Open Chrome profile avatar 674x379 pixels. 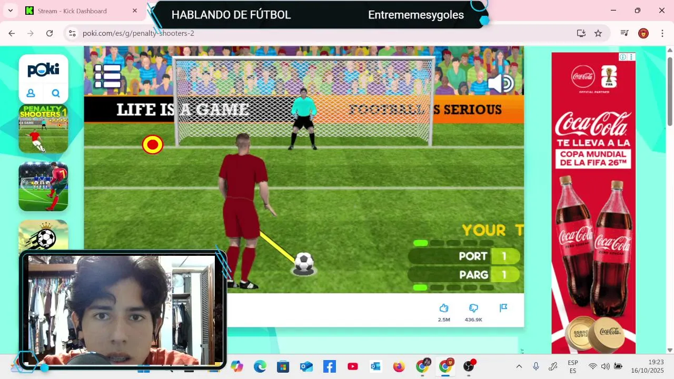click(x=643, y=33)
